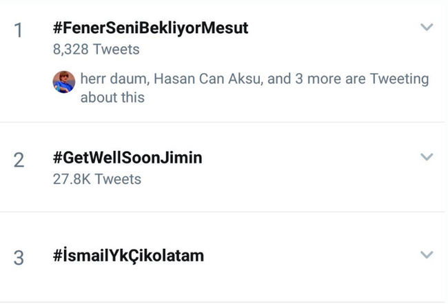Select the #İsmailYkÇikolatam trend

pos(128,256)
